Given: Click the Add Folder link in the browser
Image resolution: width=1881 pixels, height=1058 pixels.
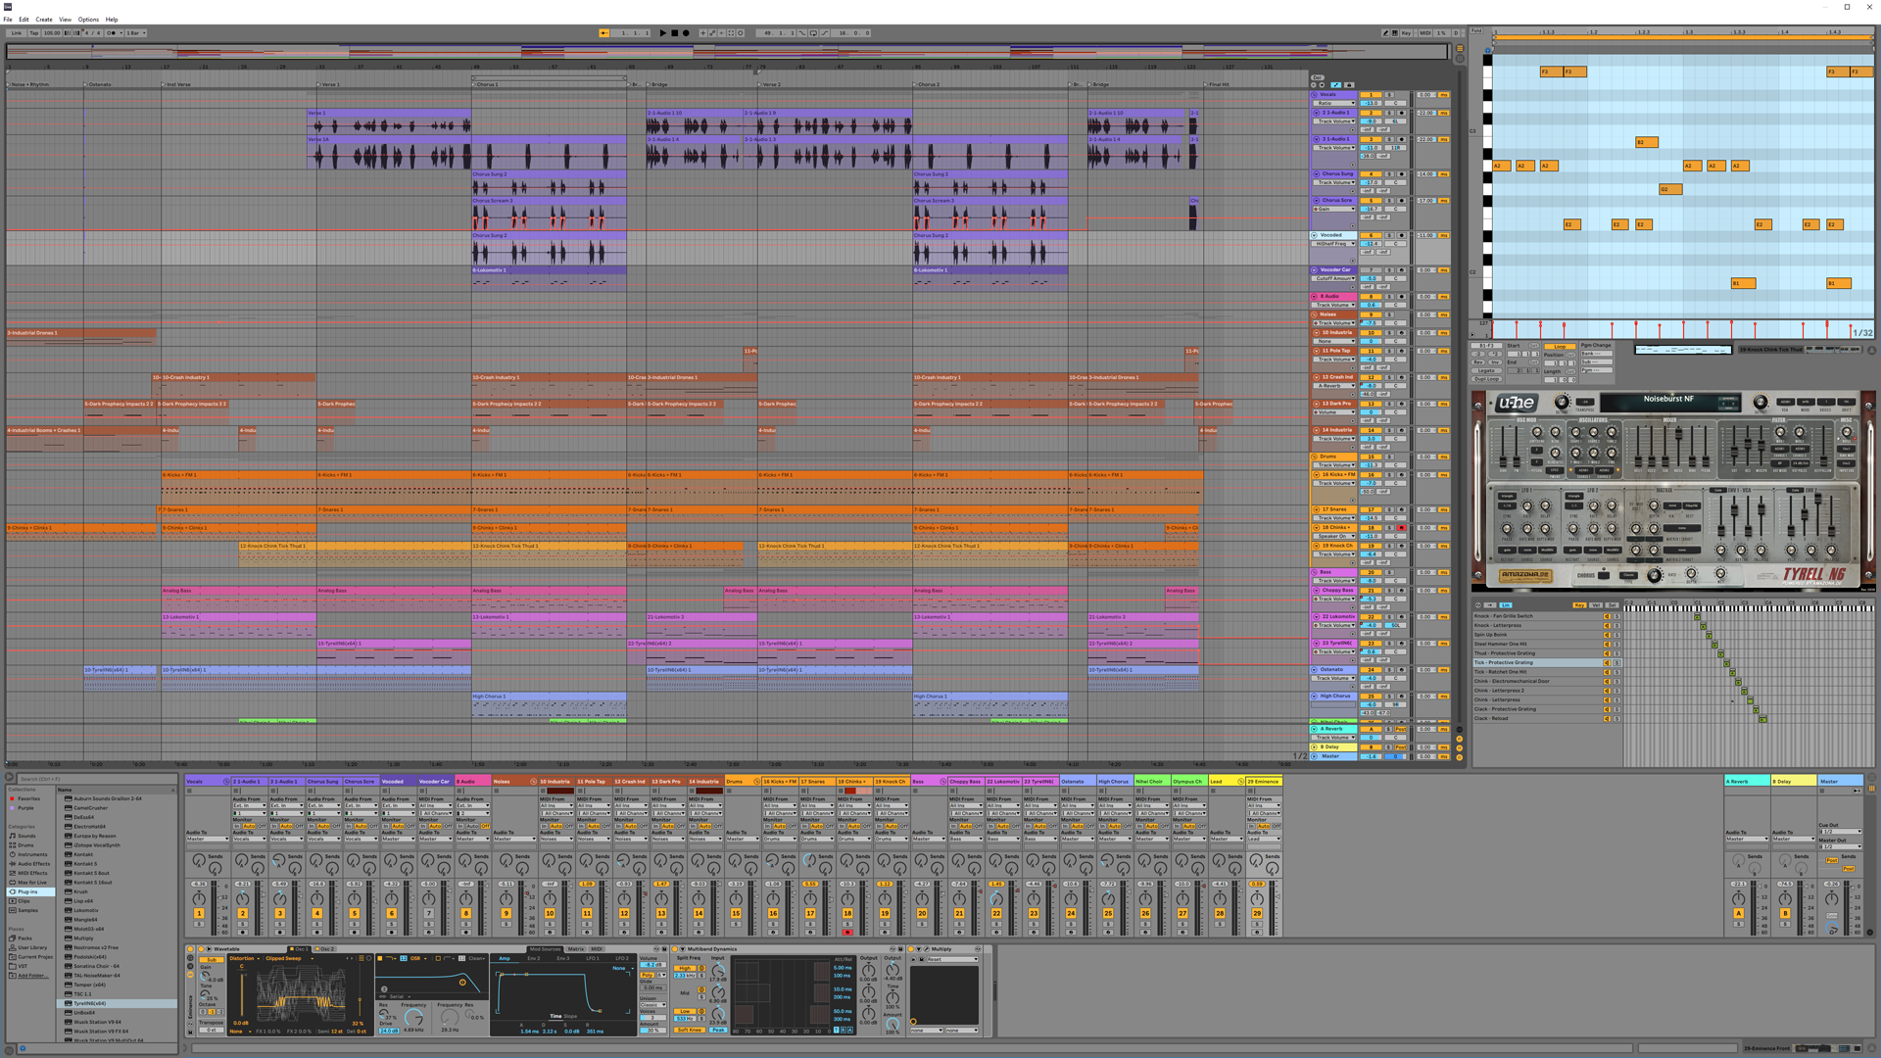Looking at the screenshot, I should pos(29,976).
